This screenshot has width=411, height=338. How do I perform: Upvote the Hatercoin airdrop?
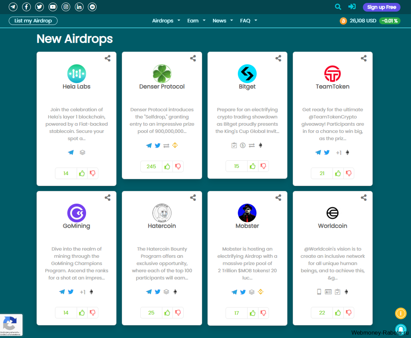[167, 313]
